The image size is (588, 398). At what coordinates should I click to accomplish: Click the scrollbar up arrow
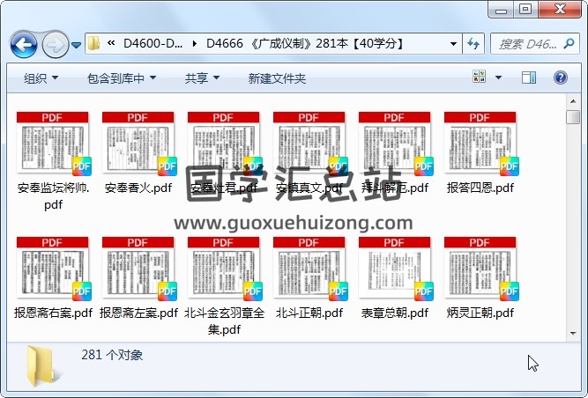point(573,101)
